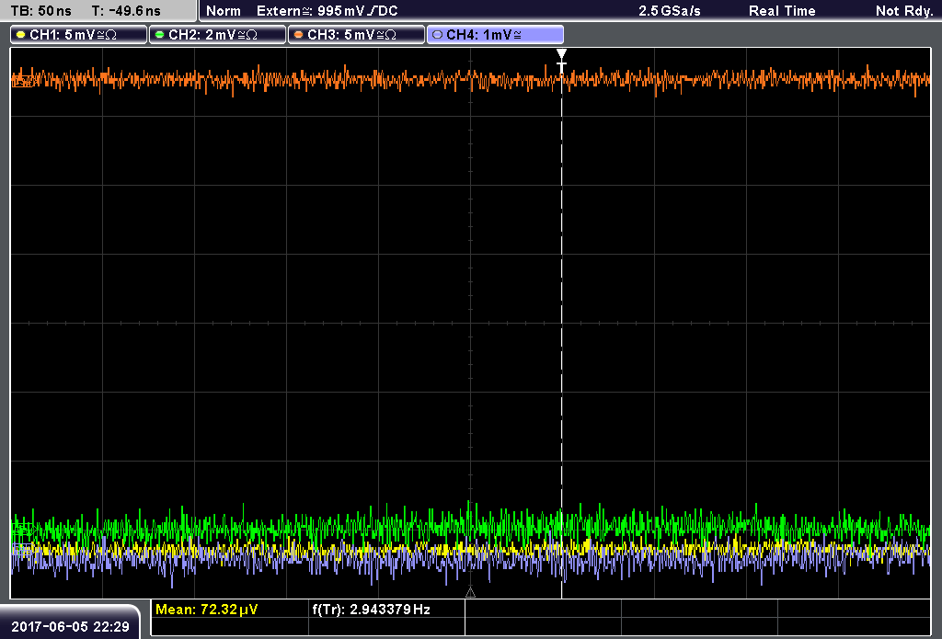Screen dimensions: 942x639
Task: Click the CH4 indicator circle
Action: point(437,35)
